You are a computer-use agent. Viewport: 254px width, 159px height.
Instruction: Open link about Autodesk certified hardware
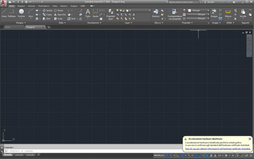218,149
